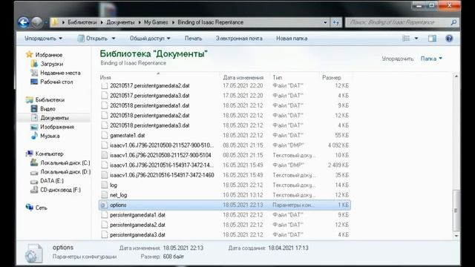Viewport: 475px width, 267px height.
Task: Select Документы library in the sidebar
Action: coord(54,118)
